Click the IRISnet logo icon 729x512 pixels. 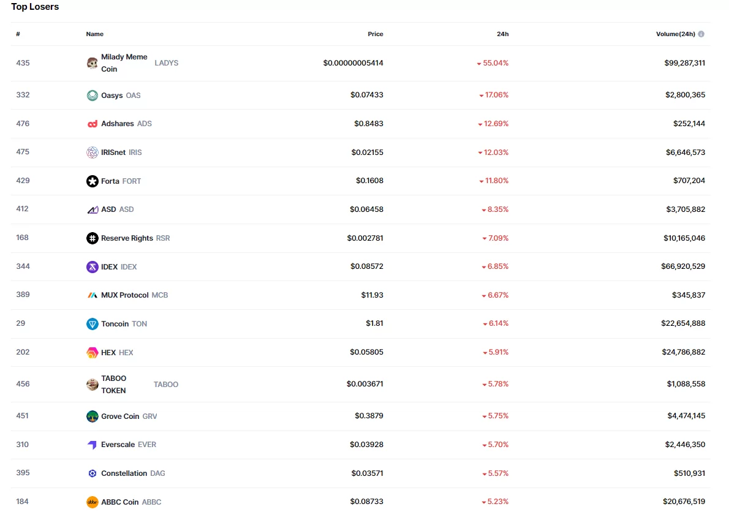pyautogui.click(x=93, y=152)
